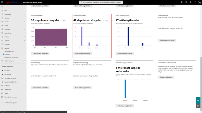Viewport: 202px width, 113px height.
Task: Click the Ayarlar settings gear icon
Action: pyautogui.click(x=2, y=41)
